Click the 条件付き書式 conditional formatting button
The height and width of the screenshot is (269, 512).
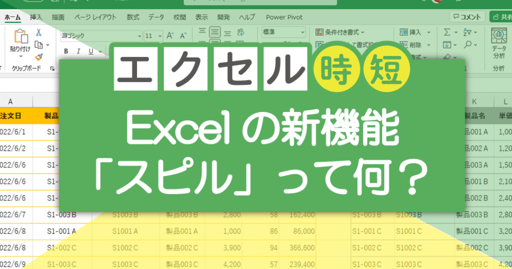point(339,32)
